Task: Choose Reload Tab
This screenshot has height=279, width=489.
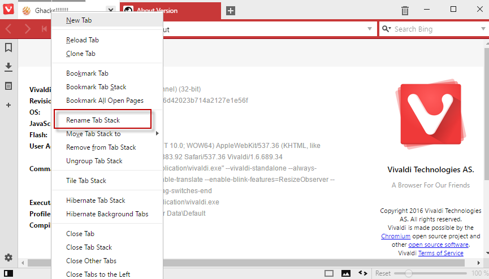Action: [x=107, y=40]
